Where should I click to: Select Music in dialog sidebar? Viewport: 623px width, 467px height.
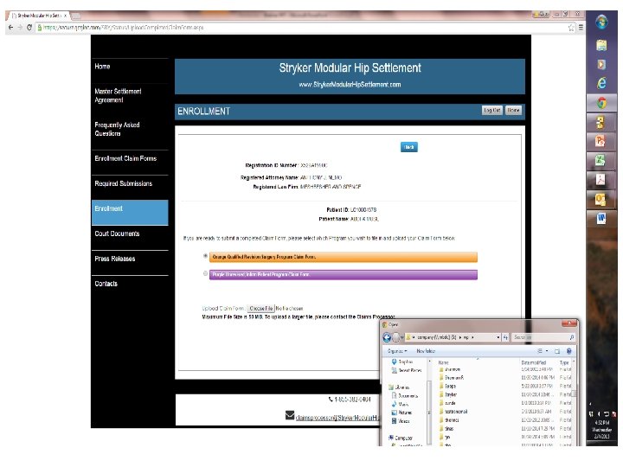coord(399,404)
